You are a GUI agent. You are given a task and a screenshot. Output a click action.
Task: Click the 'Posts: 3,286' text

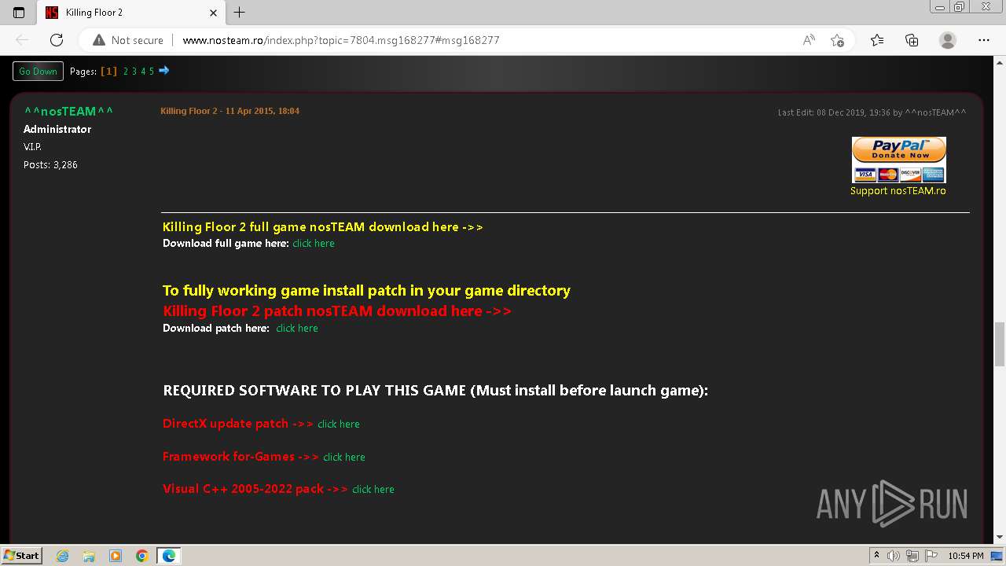pyautogui.click(x=50, y=165)
